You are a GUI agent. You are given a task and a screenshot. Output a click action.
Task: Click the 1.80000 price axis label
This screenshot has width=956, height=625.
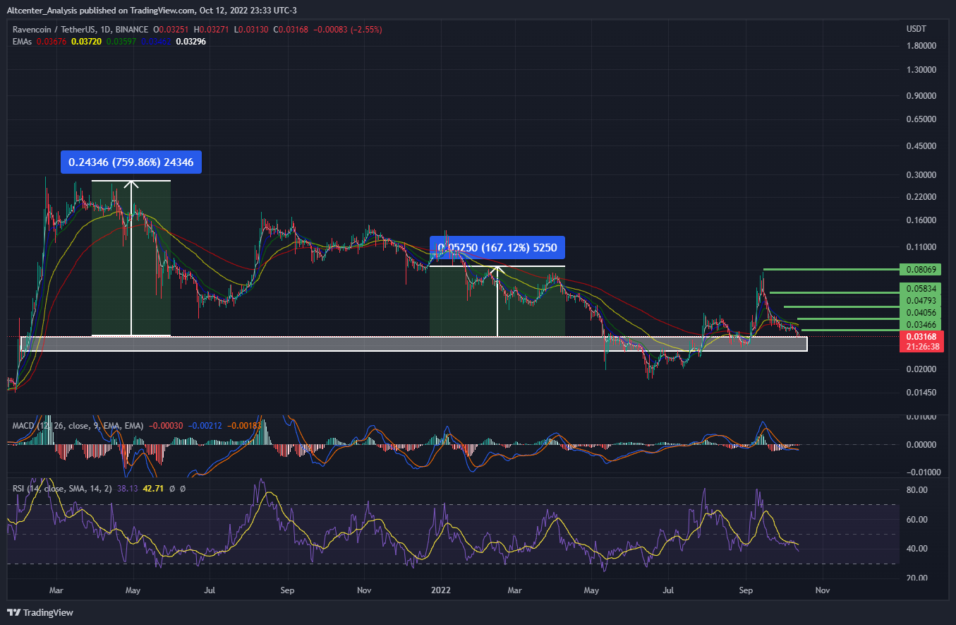(921, 46)
